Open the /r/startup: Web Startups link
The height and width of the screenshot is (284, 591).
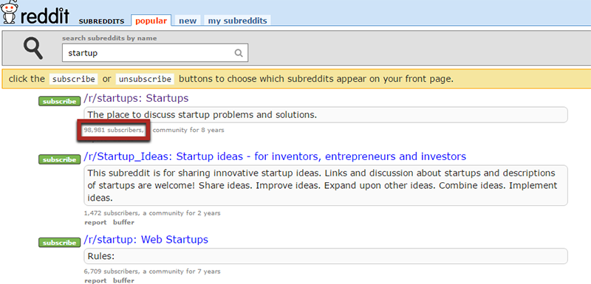pyautogui.click(x=146, y=240)
